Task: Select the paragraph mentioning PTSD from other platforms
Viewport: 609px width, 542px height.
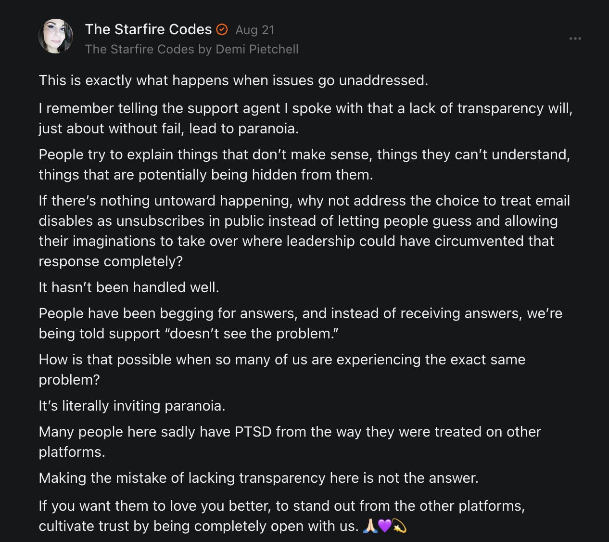Action: pyautogui.click(x=290, y=442)
